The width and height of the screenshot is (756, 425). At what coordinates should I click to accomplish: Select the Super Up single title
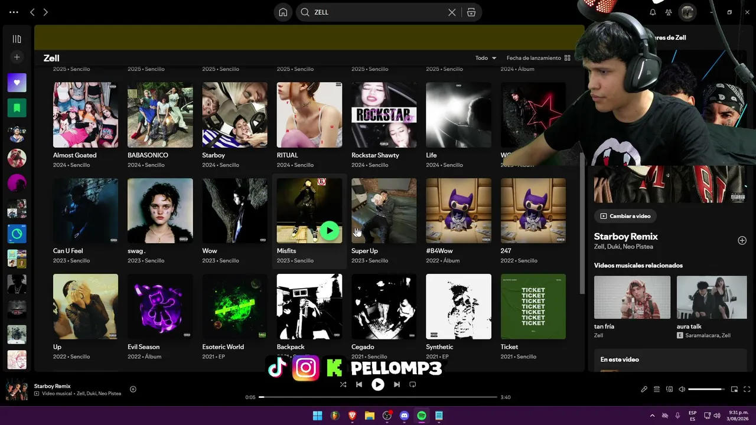[364, 251]
